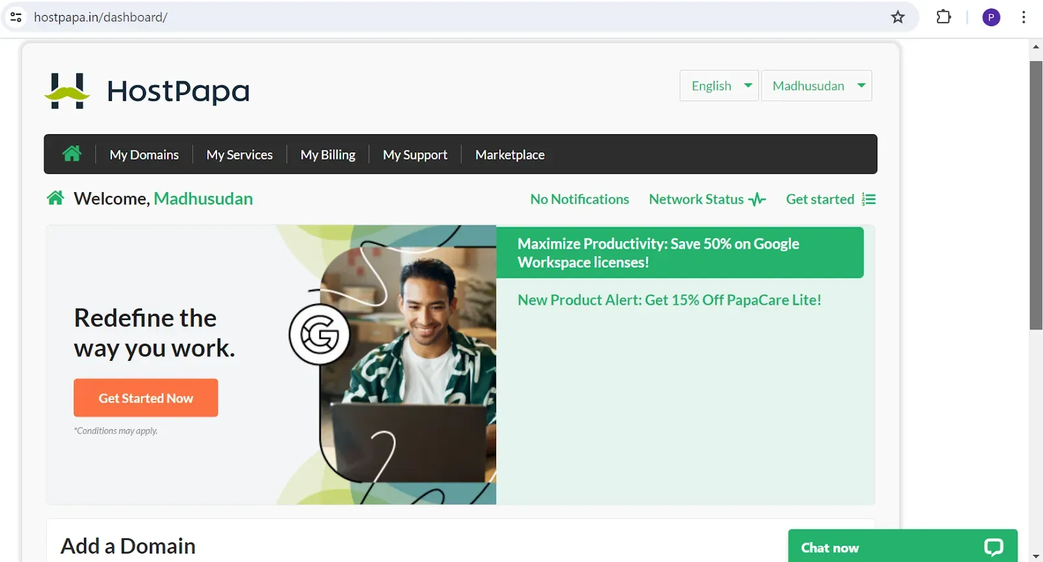Open the PapaCare Lite 15% Off alert
The width and height of the screenshot is (1043, 562).
tap(669, 300)
